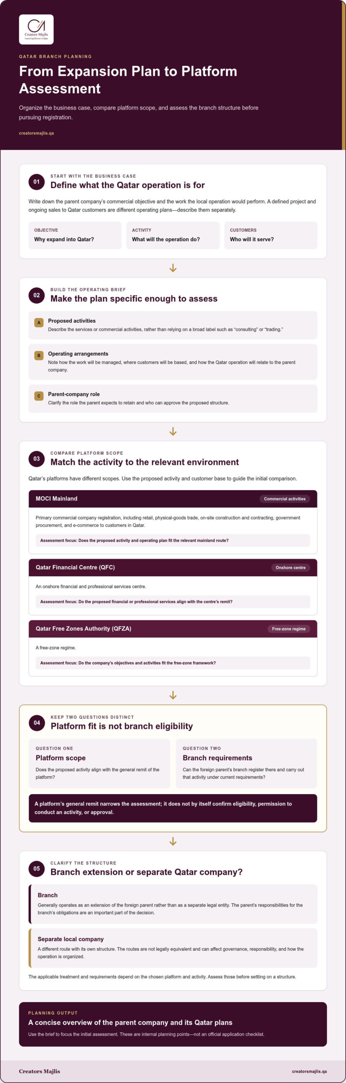Screen dimensions: 346x1083
Task: Open the creatorsmajlis.qa link in header
Action: pos(36,133)
